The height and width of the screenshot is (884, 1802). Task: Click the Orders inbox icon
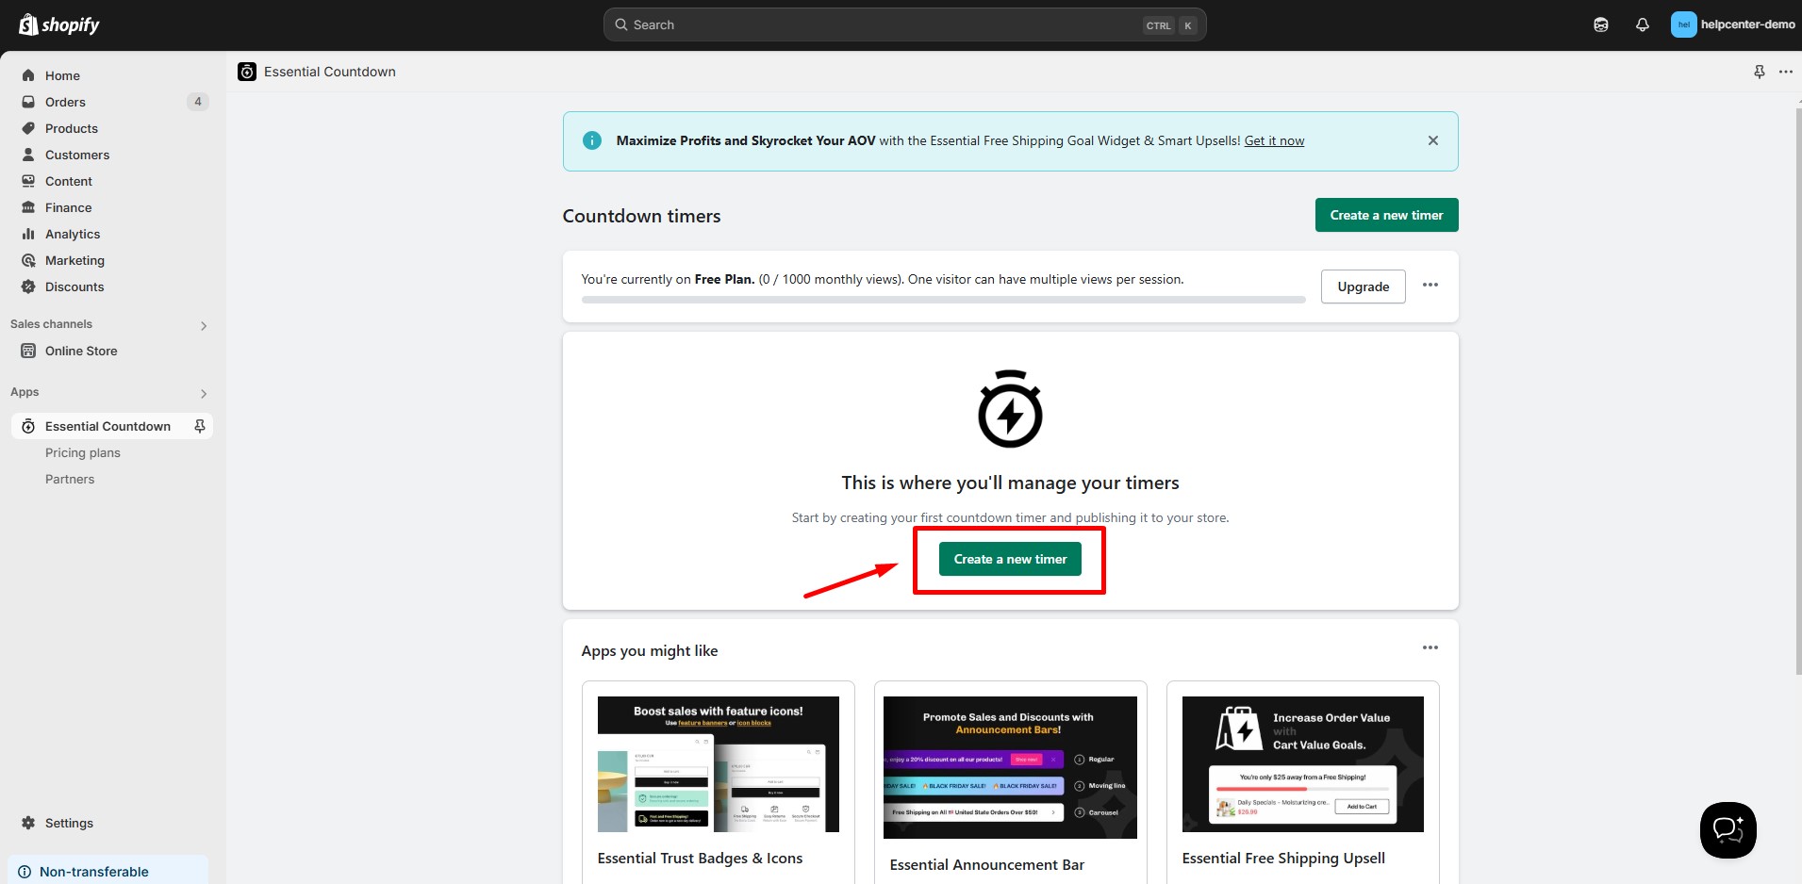28,102
